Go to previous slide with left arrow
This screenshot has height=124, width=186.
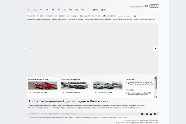pyautogui.click(x=30, y=48)
